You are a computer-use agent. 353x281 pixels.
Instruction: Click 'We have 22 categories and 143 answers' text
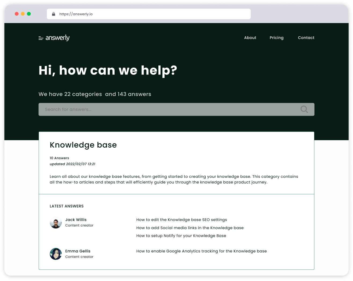pos(95,94)
